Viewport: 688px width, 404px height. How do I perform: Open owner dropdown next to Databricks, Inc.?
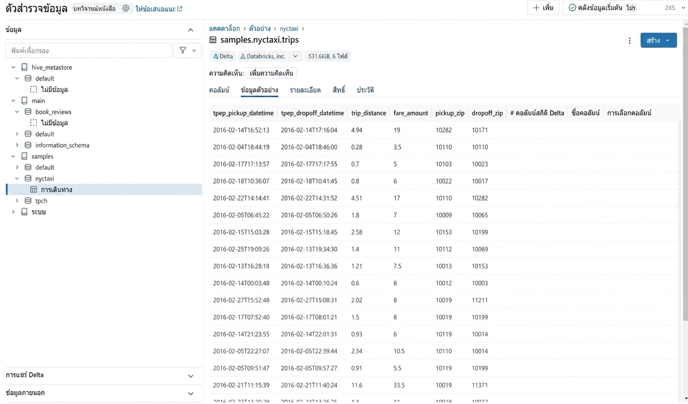click(295, 56)
